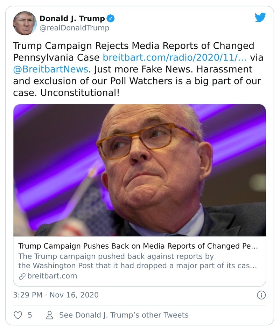Click the blue verified badge checkmark
Viewport: 280px width, 331px height.
pyautogui.click(x=110, y=19)
